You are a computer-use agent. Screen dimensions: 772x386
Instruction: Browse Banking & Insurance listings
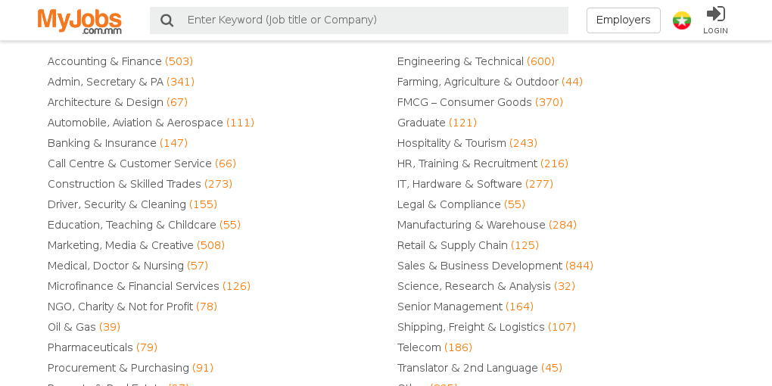(x=117, y=143)
